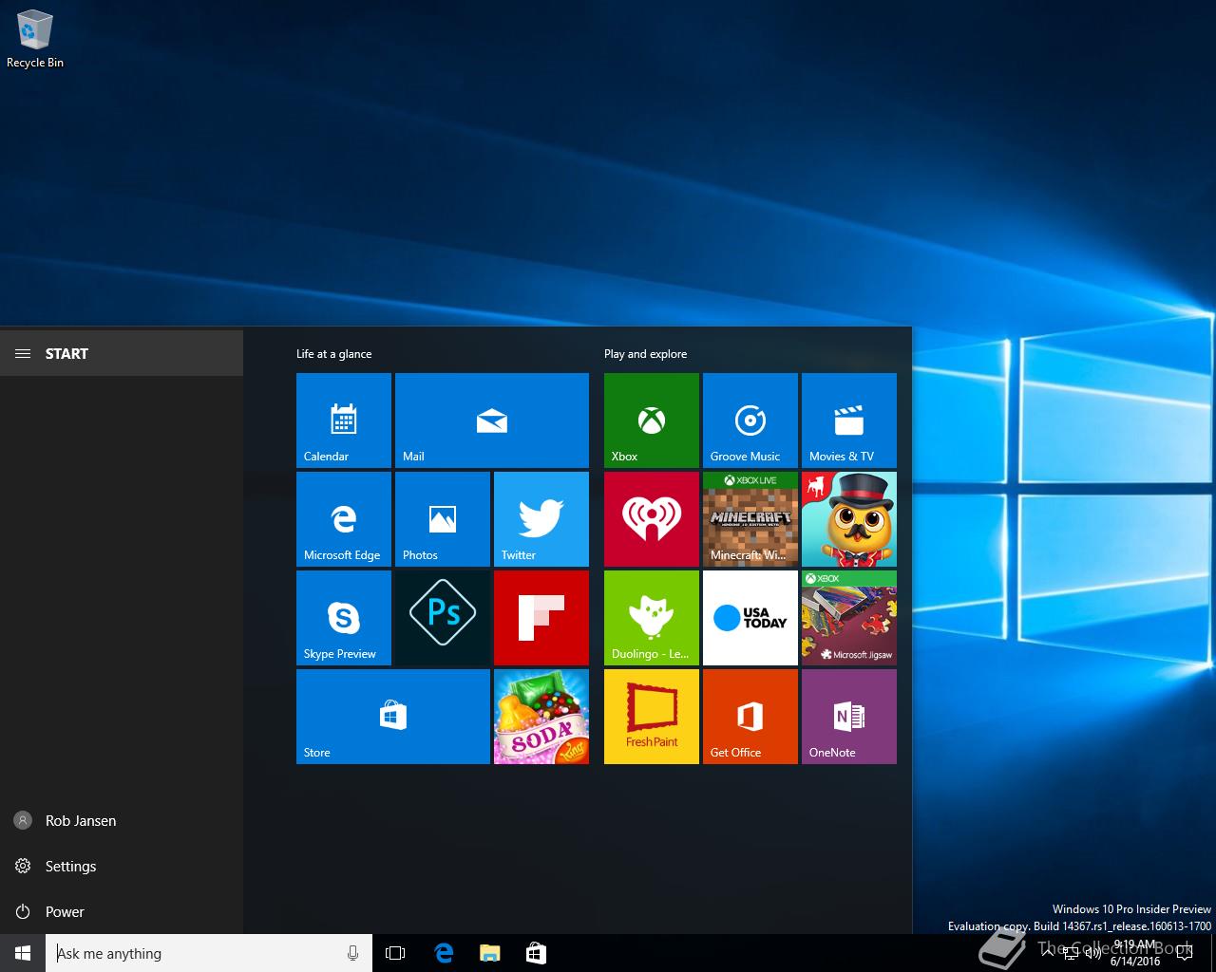Open File Explorer from the taskbar
The height and width of the screenshot is (972, 1216).
coord(490,953)
